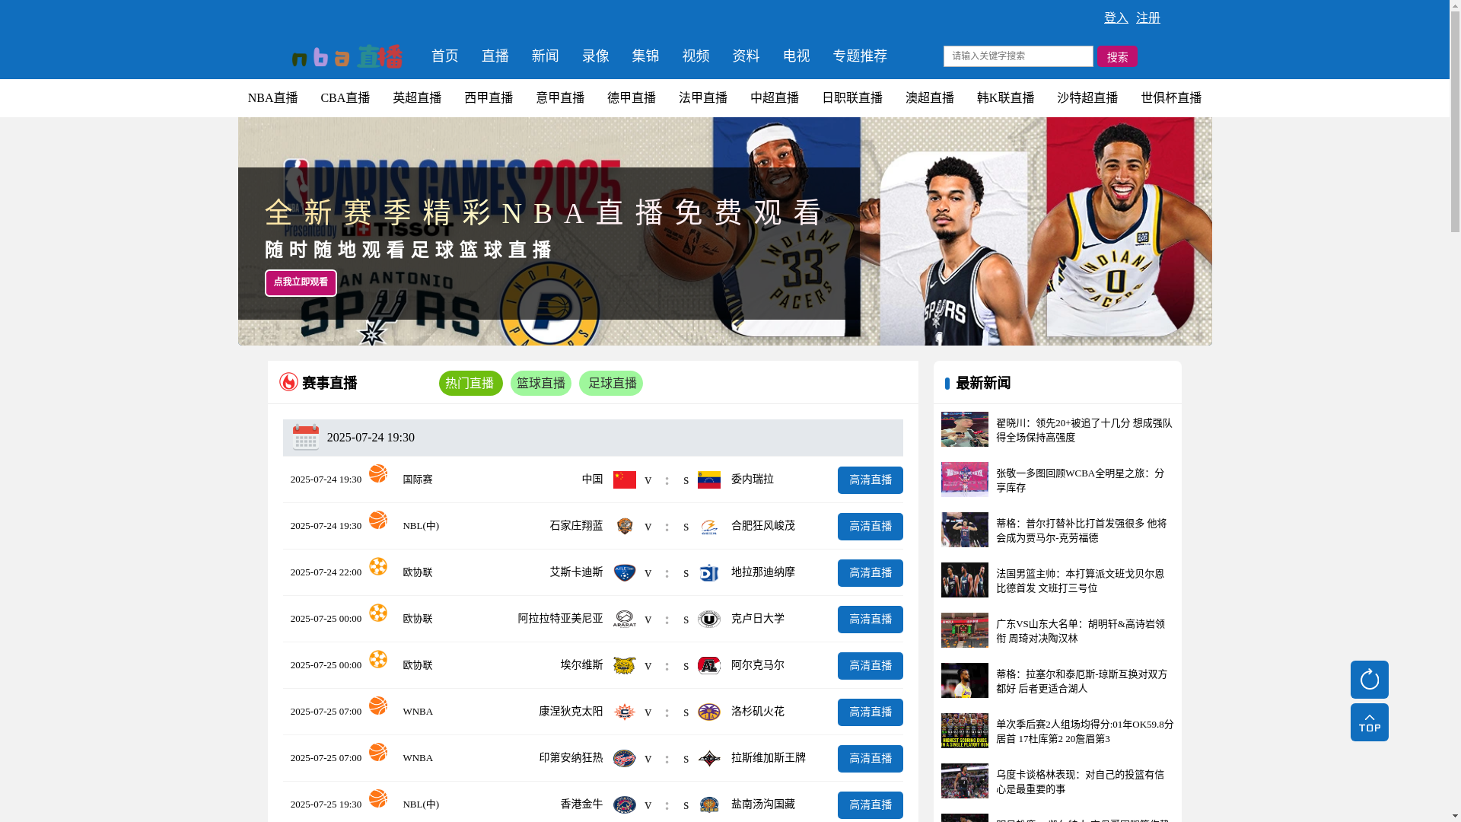
Task: Click the 印第安纳狂热 team logo
Action: click(625, 758)
